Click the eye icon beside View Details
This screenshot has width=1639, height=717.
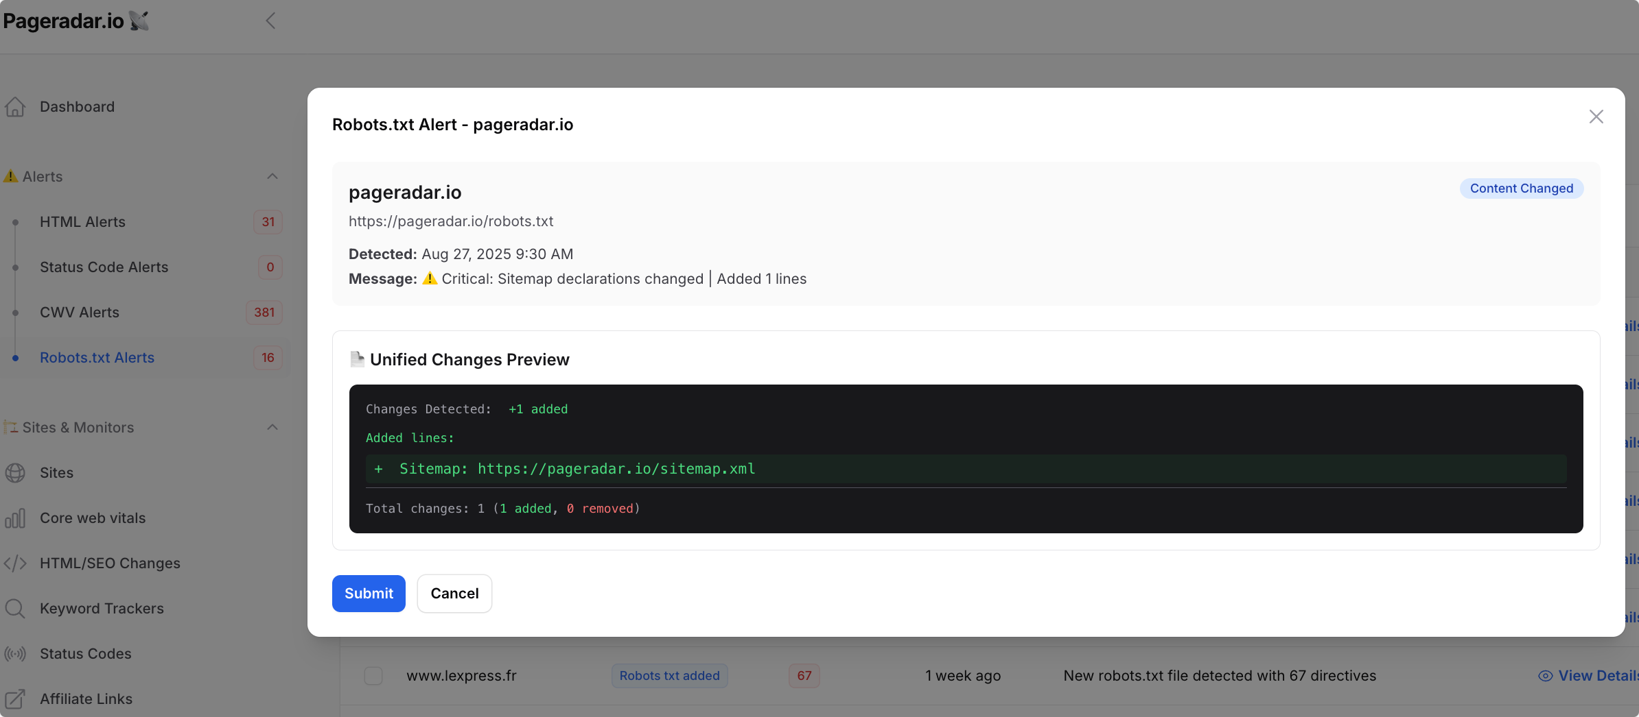click(1545, 676)
